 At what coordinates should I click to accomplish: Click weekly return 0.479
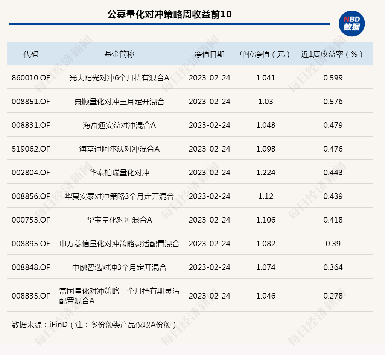pyautogui.click(x=333, y=125)
